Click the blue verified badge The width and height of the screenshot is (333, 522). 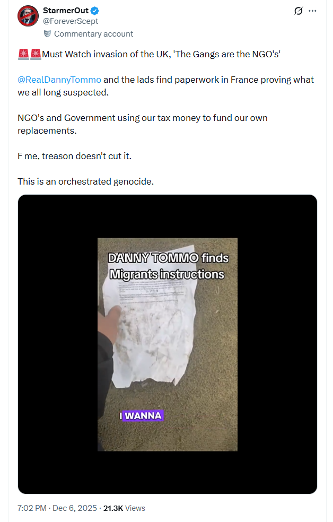point(95,11)
